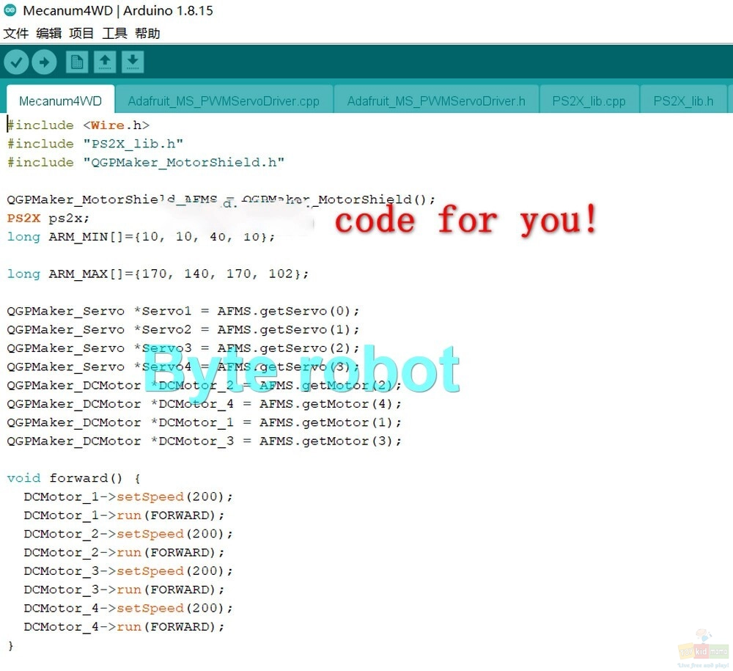Viewport: 733px width, 671px height.
Task: Click the *Servo1 = AFMS.getServo(0) line
Action: point(183,311)
